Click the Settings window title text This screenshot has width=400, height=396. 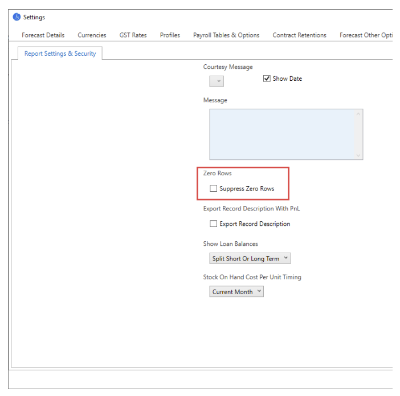point(34,17)
